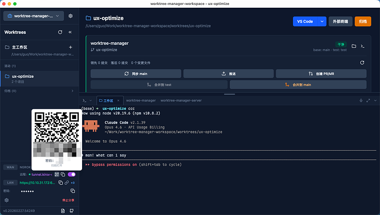Open the log document icon in footer
Screen dimensions: 380x215
[x=63, y=211]
